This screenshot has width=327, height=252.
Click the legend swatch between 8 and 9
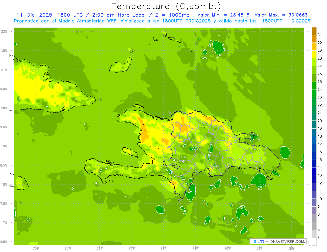click(314, 210)
